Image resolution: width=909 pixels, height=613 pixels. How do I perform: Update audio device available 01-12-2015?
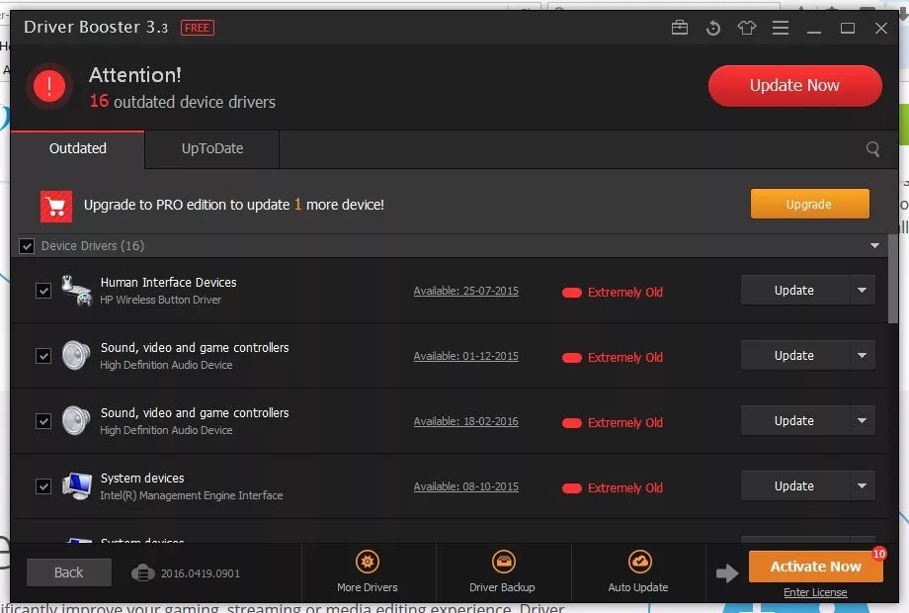[x=794, y=356]
